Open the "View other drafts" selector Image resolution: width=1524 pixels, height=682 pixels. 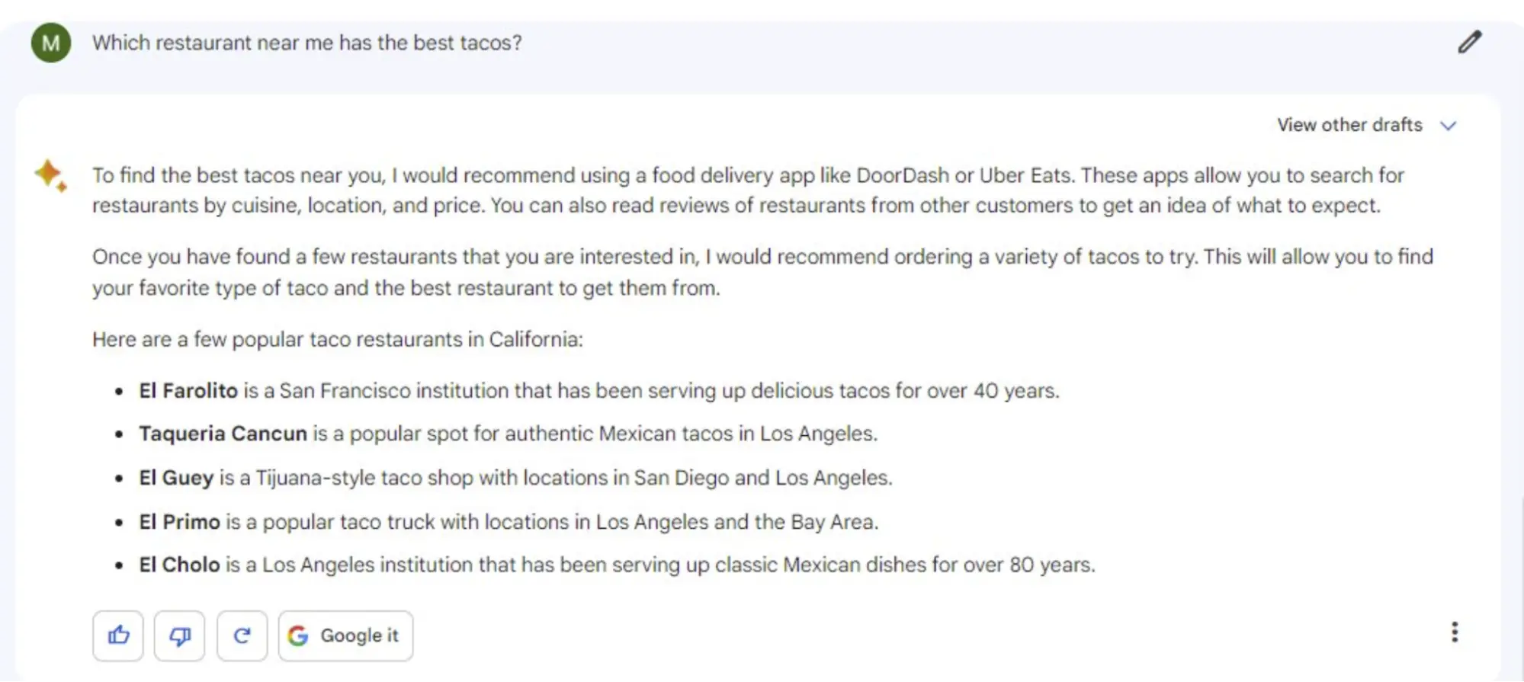pyautogui.click(x=1349, y=125)
